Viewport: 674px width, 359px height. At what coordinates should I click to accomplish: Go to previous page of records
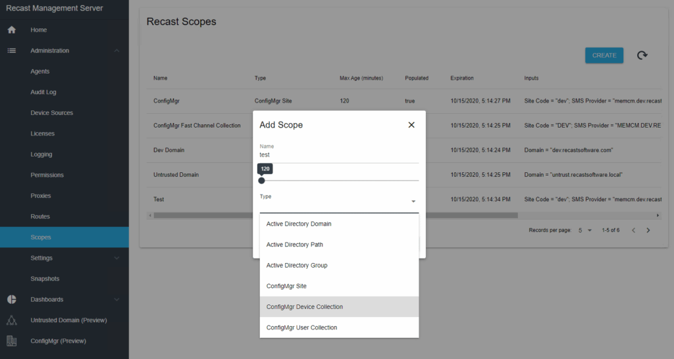tap(633, 230)
